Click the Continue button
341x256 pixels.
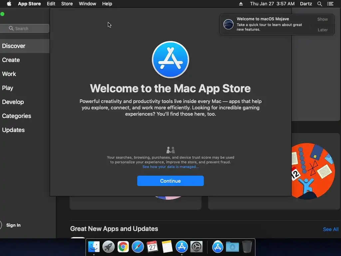170,181
